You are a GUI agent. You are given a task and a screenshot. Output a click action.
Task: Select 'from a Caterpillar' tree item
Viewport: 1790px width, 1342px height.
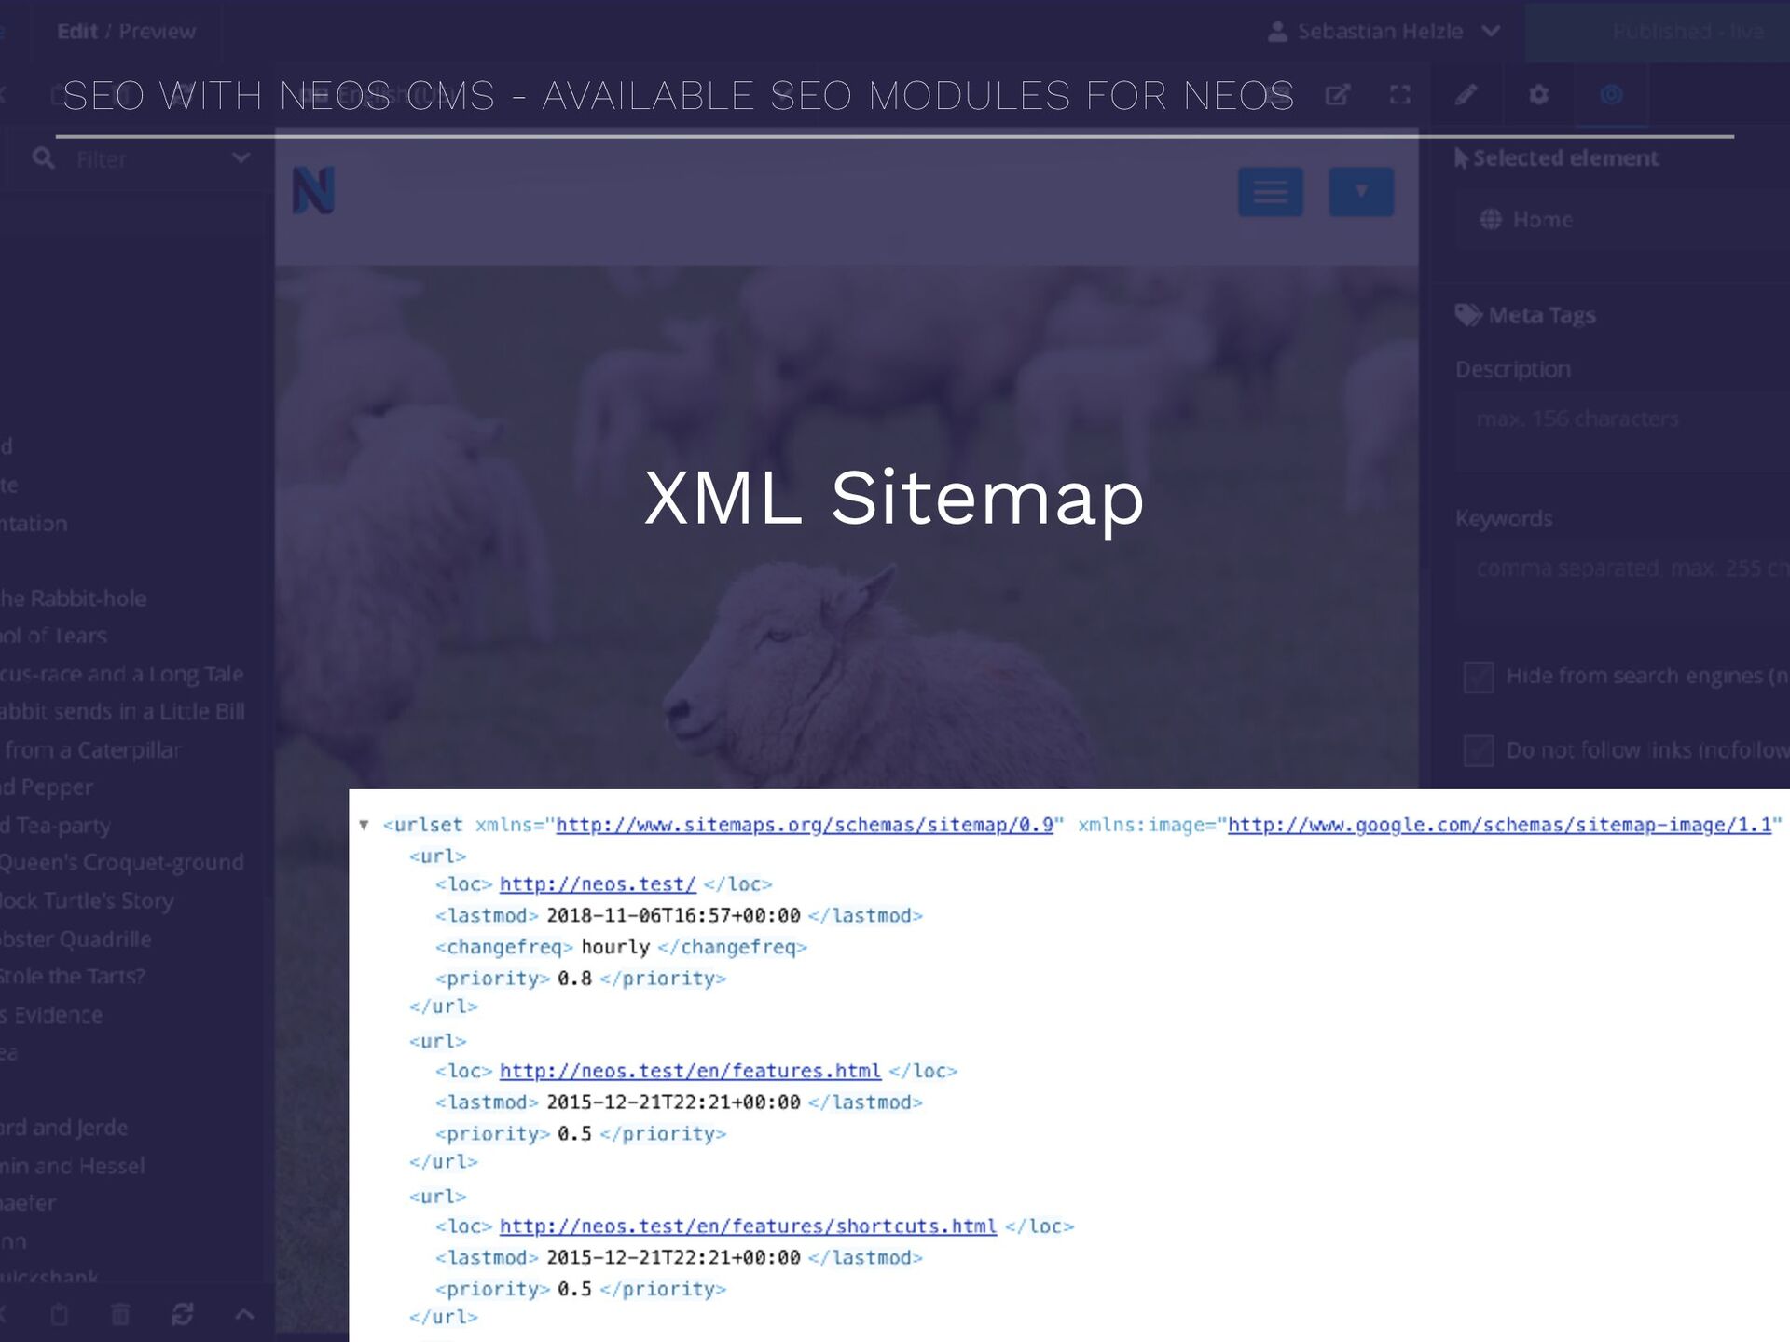coord(91,750)
